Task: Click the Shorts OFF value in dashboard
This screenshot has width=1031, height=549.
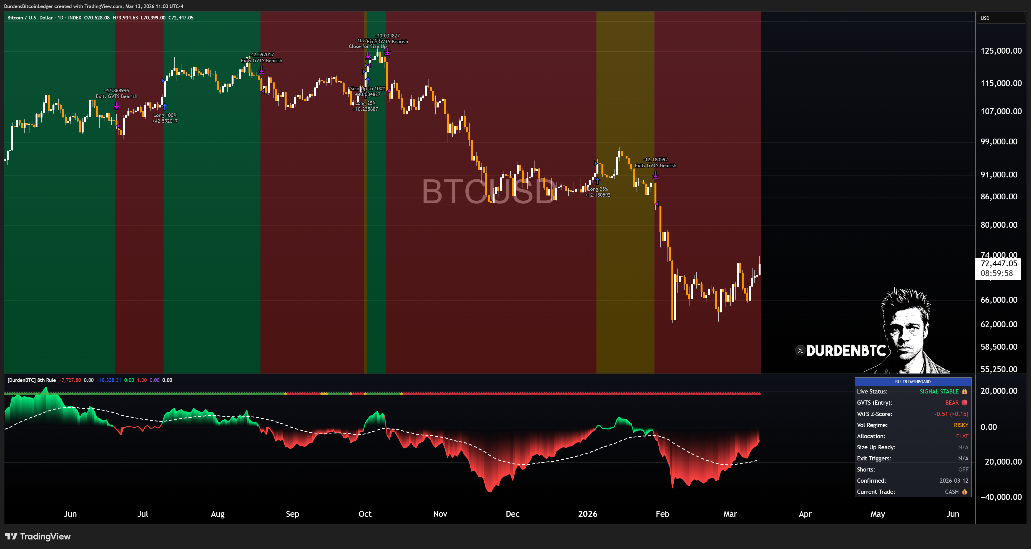Action: [963, 470]
